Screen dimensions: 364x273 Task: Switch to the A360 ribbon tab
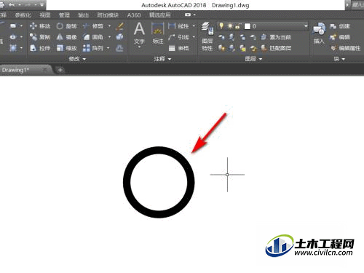(134, 15)
